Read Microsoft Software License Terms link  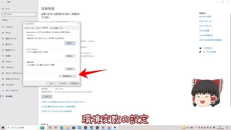point(57,111)
